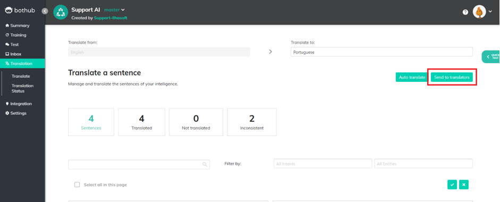Click the Translate a sentence heading
This screenshot has width=500, height=202.
[x=105, y=73]
